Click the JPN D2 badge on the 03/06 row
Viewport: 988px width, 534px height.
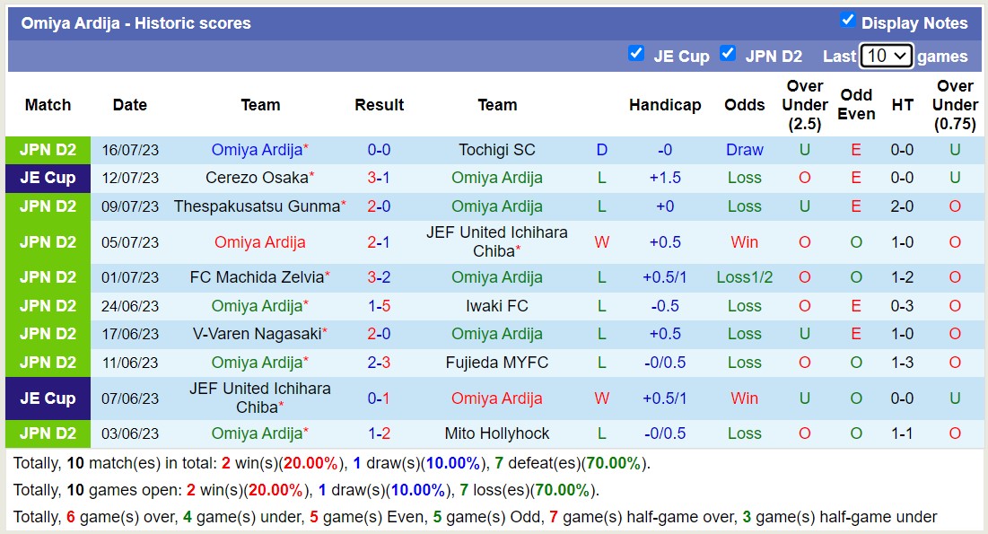click(x=48, y=433)
